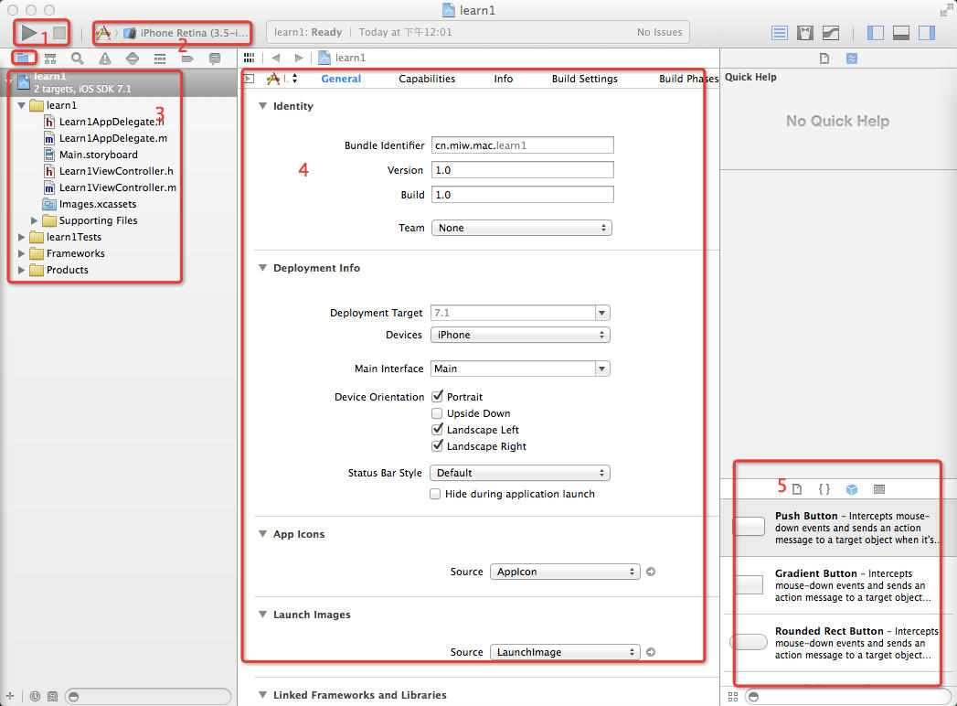Open the Main Interface combo box arrow

pos(602,369)
